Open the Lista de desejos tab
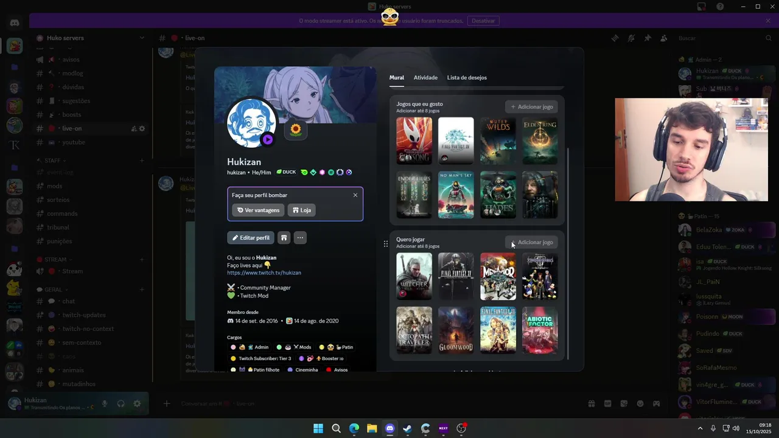The width and height of the screenshot is (779, 438). tap(467, 77)
